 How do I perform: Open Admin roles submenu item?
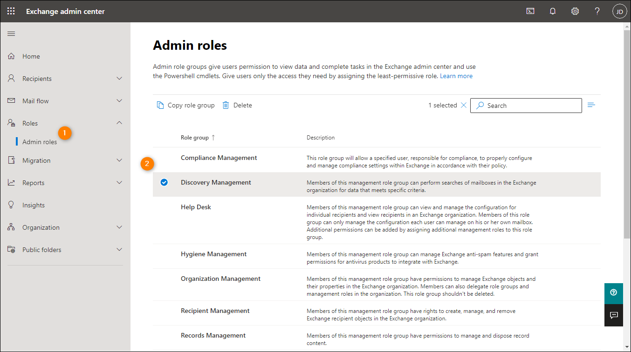pyautogui.click(x=40, y=142)
